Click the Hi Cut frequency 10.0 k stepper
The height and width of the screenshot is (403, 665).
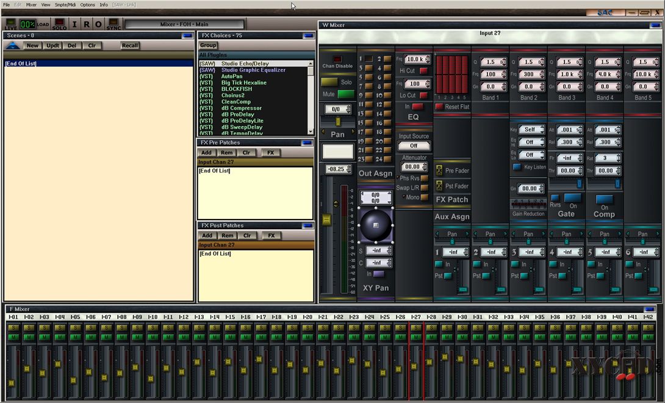click(417, 59)
